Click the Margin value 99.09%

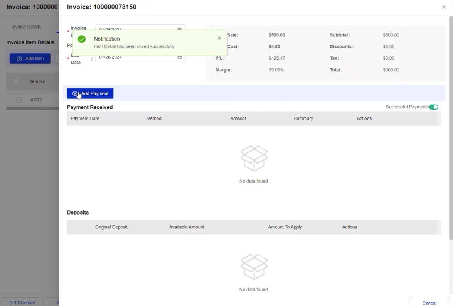click(276, 70)
